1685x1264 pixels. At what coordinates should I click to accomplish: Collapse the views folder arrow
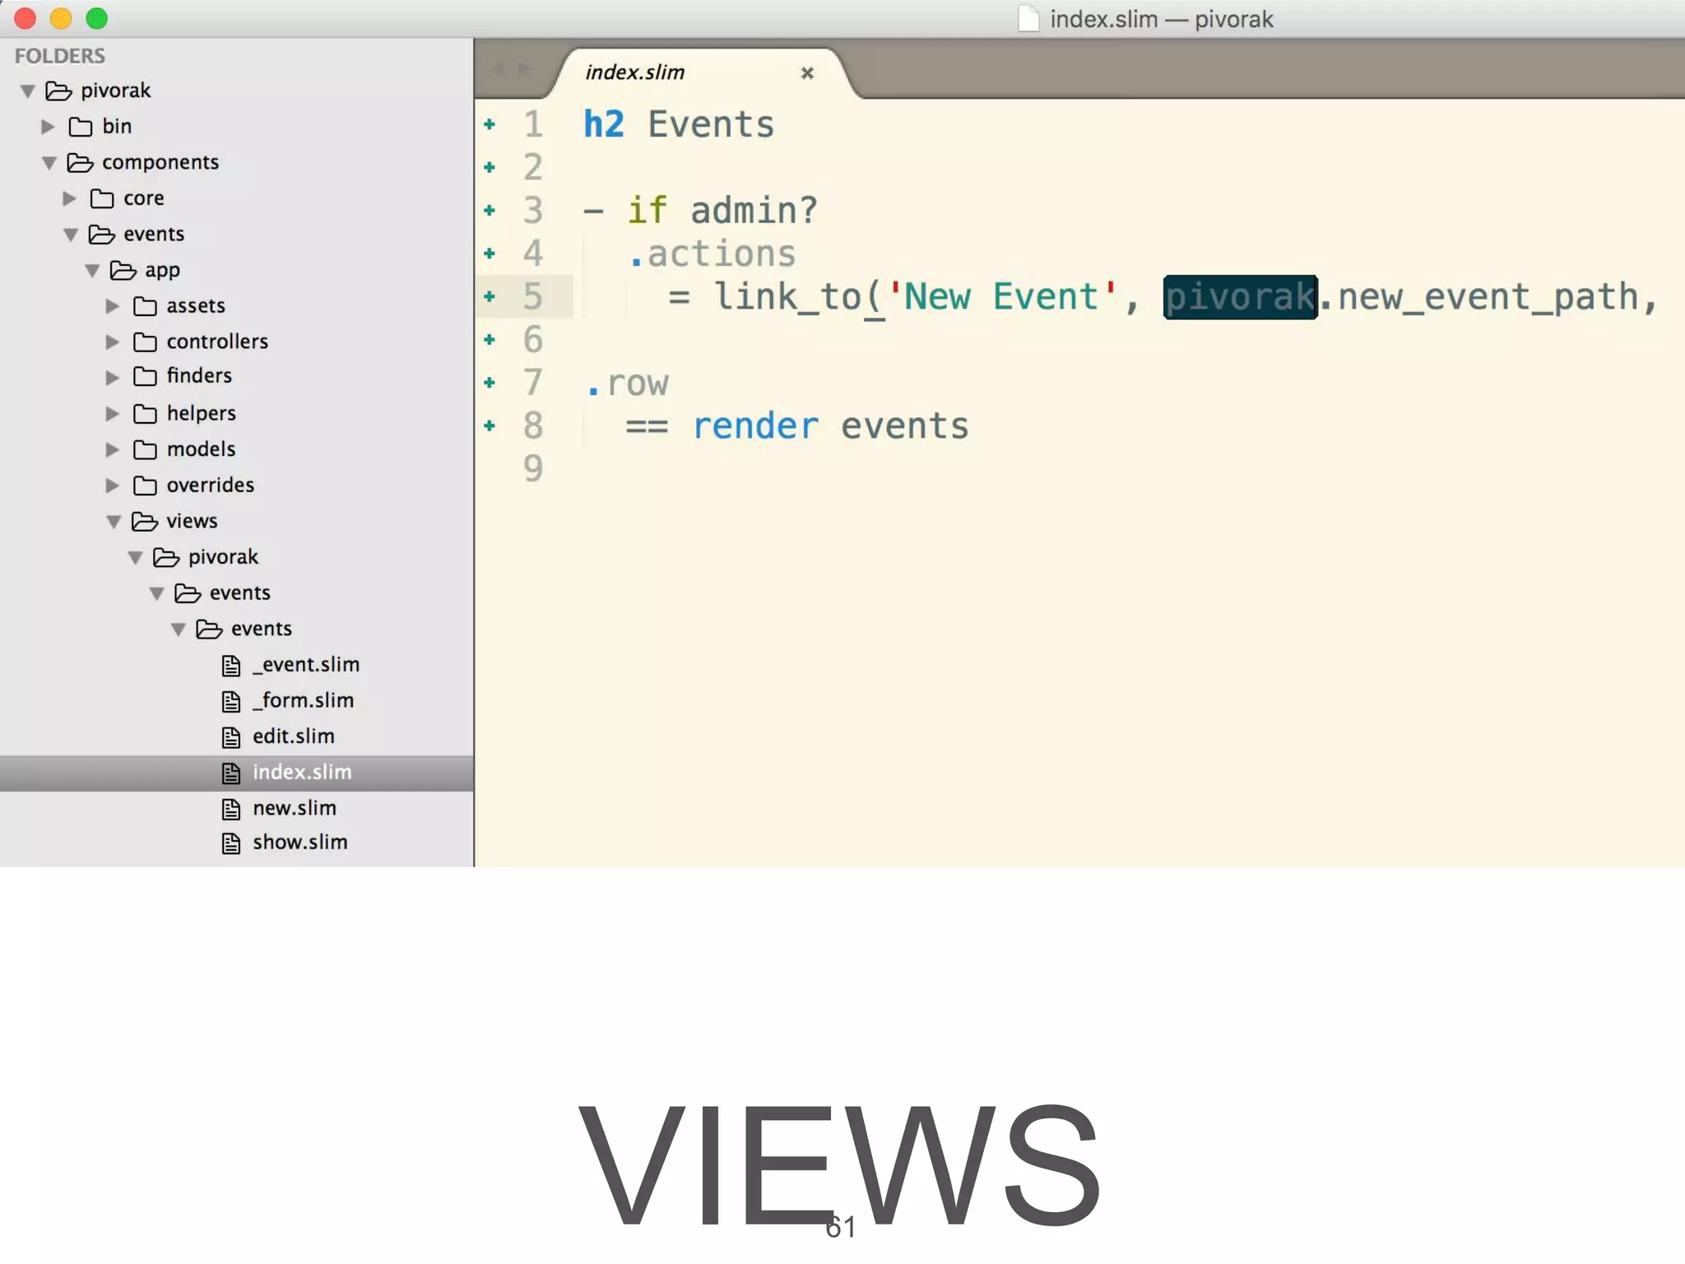(x=114, y=522)
